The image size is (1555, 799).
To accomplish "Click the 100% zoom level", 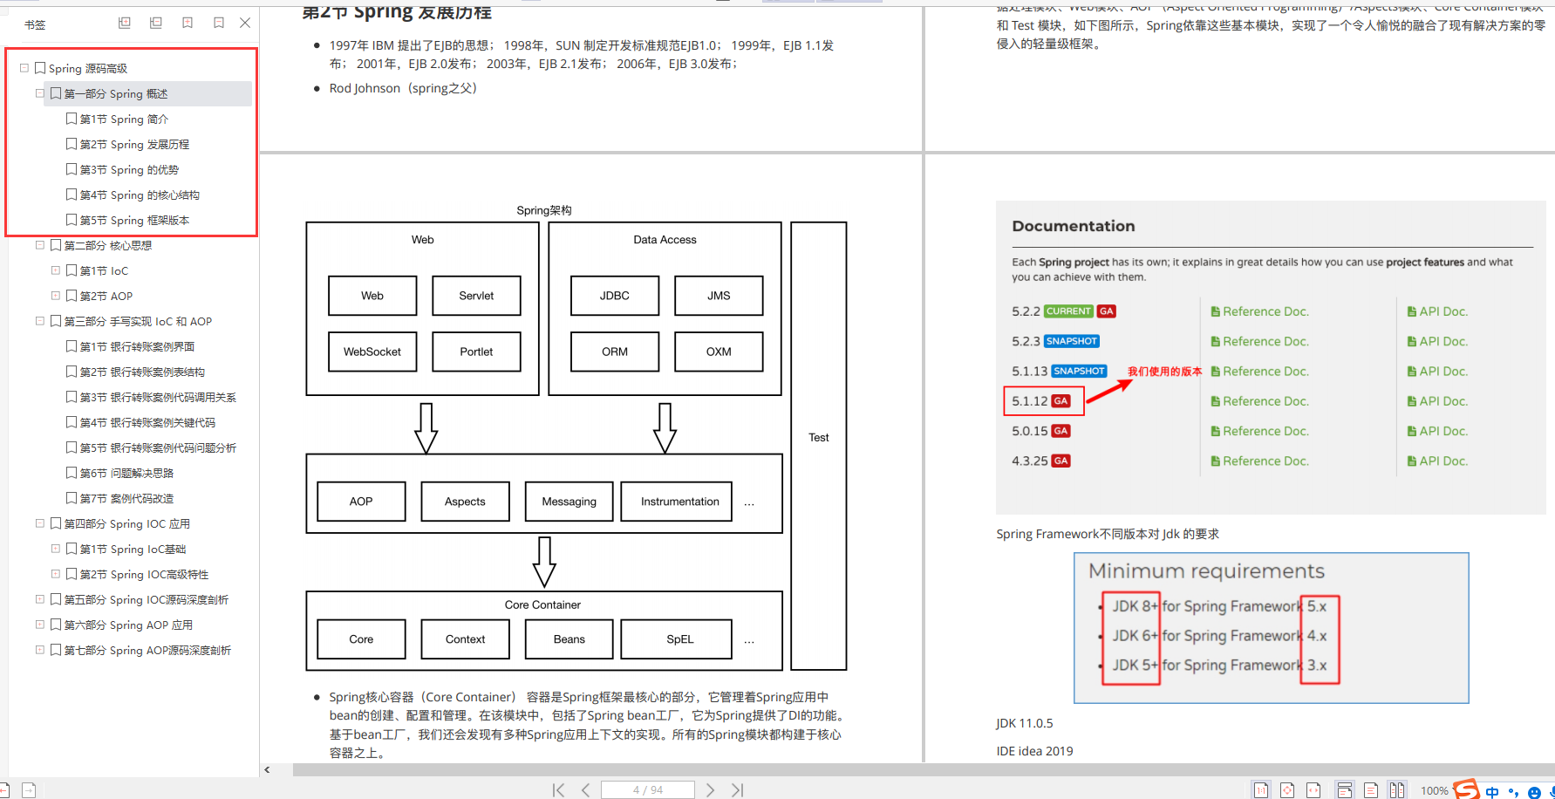I will point(1434,790).
